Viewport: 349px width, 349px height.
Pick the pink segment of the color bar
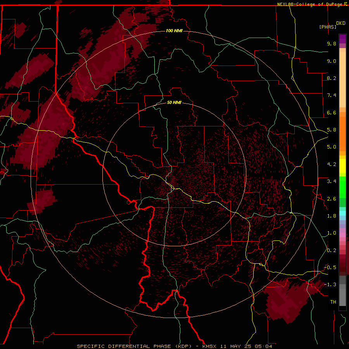pos(342,235)
